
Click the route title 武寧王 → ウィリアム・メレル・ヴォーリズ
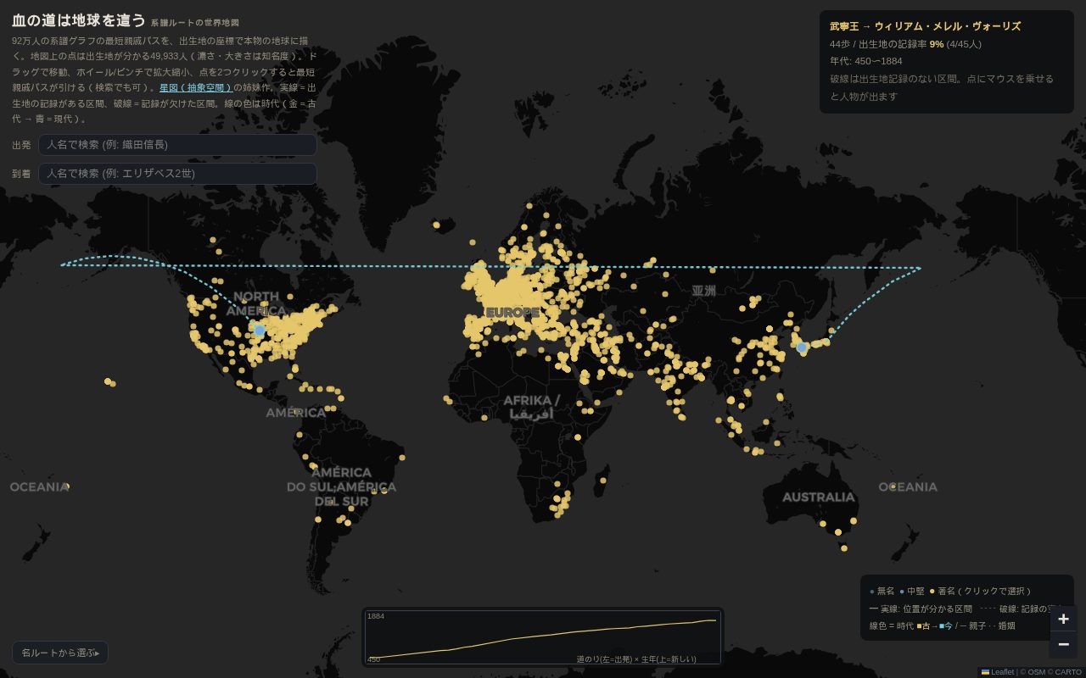[925, 26]
